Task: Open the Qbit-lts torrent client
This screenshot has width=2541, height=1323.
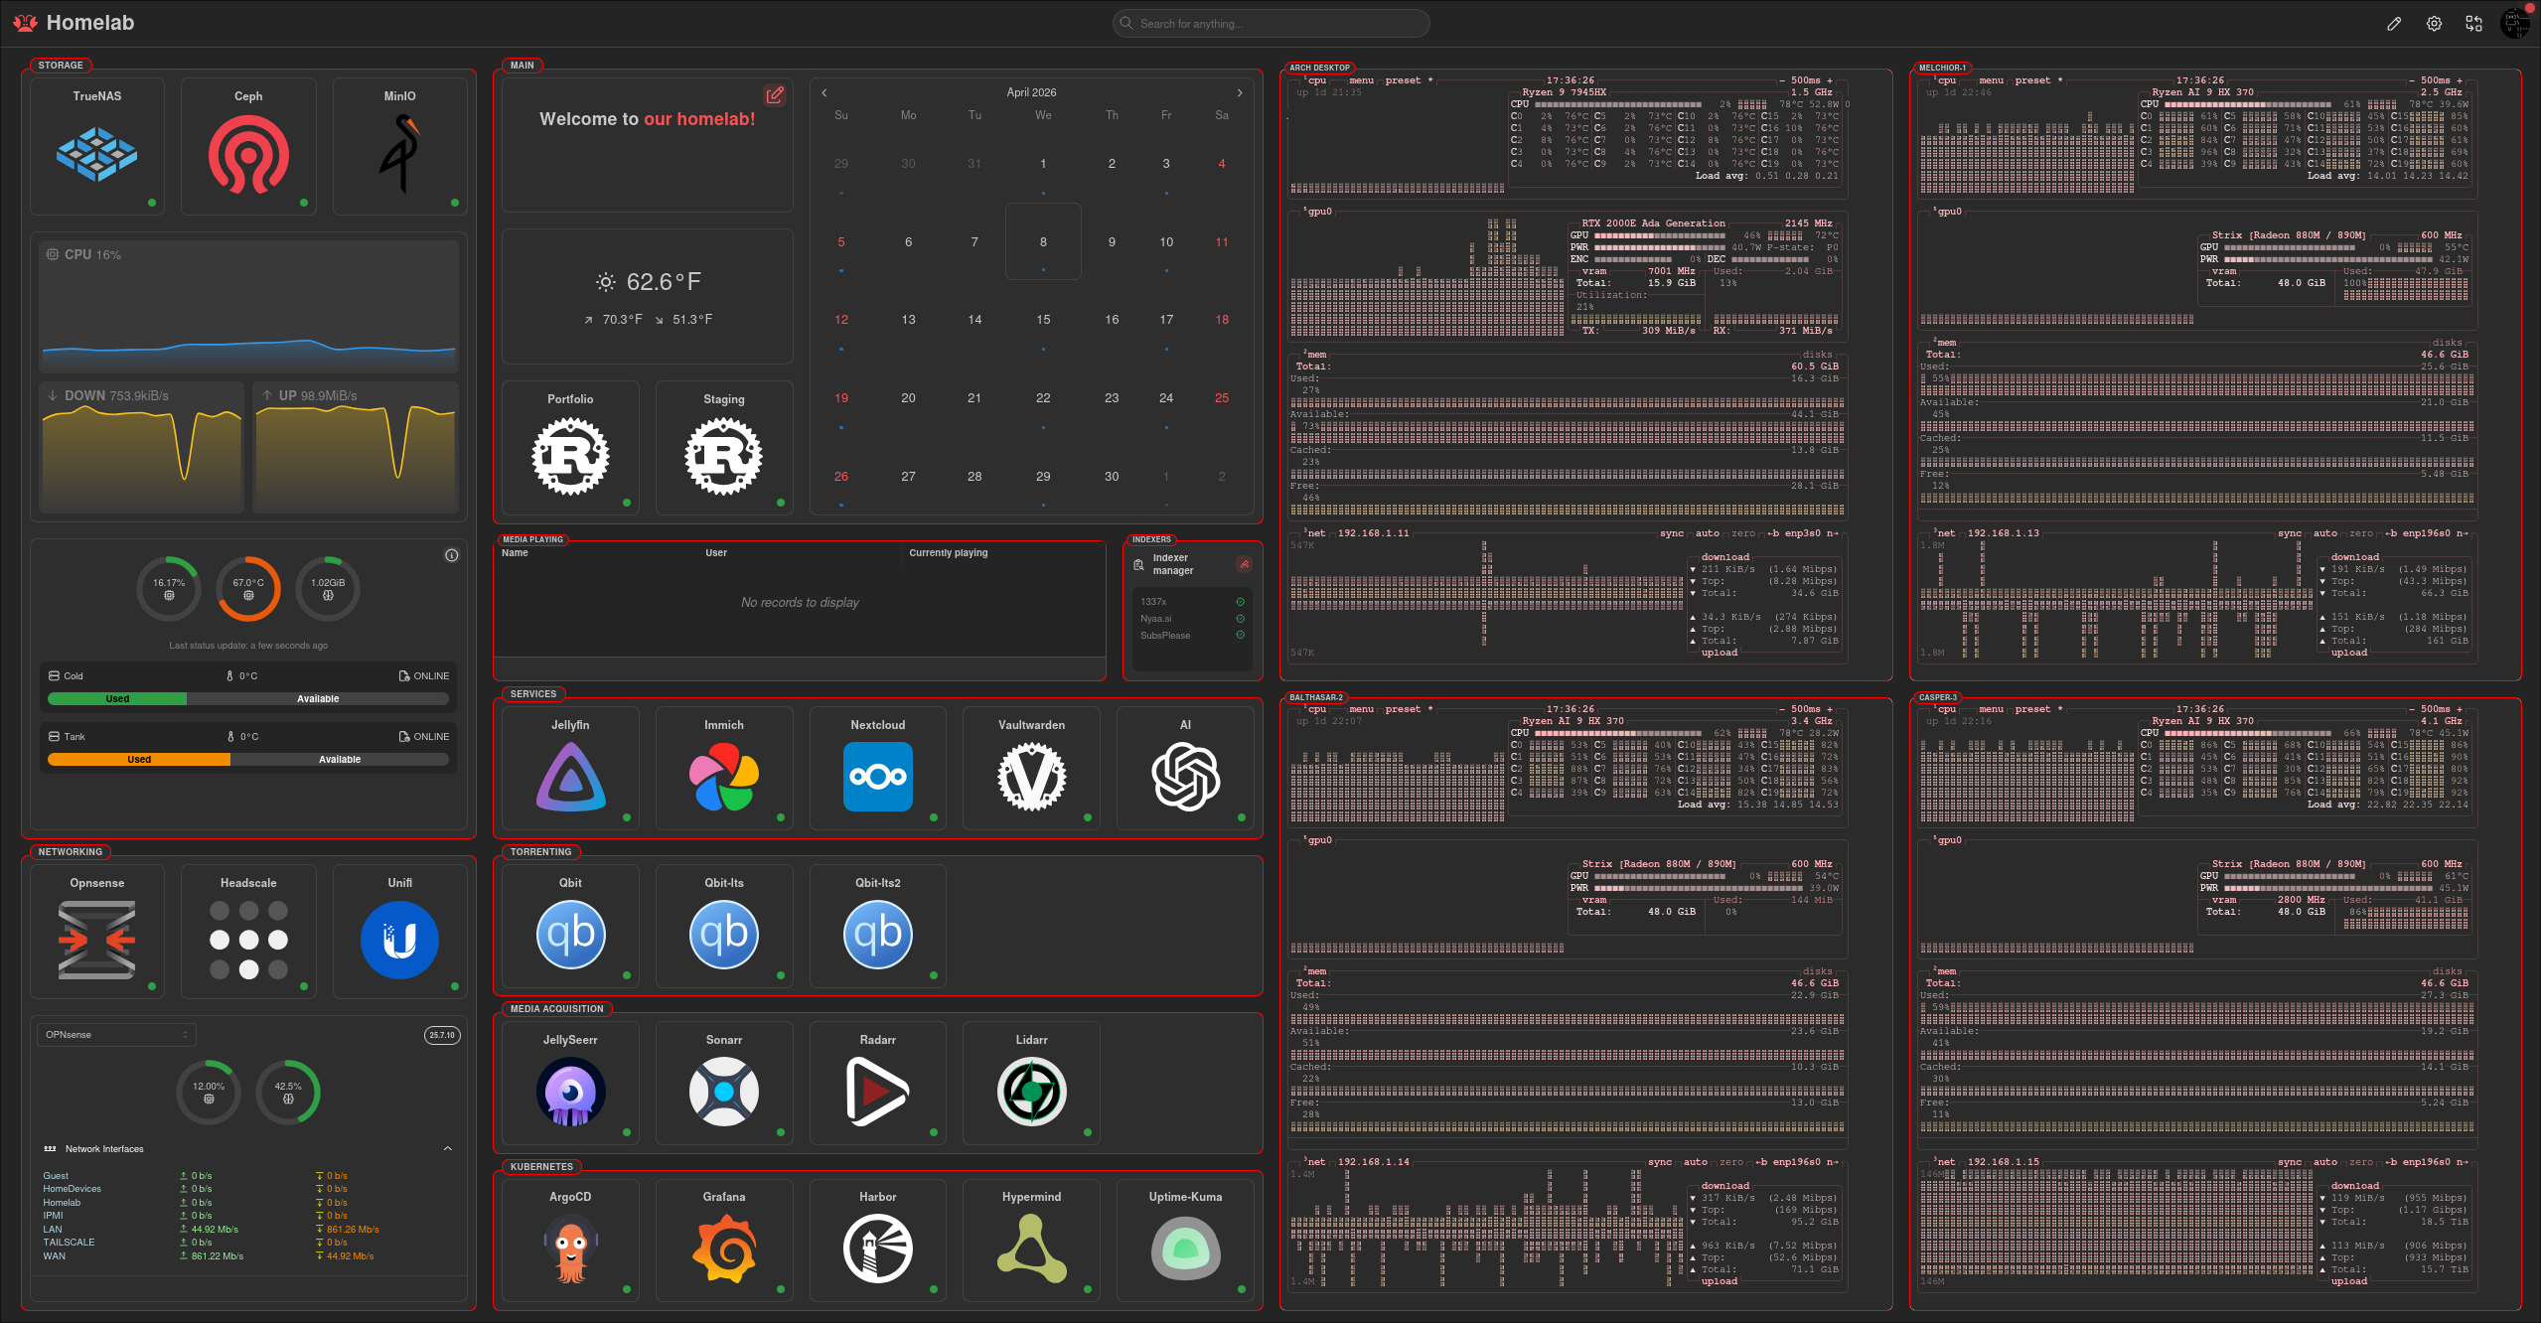Action: click(724, 926)
